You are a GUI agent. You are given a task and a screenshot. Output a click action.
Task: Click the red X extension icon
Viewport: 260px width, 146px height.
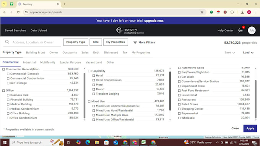225,12
